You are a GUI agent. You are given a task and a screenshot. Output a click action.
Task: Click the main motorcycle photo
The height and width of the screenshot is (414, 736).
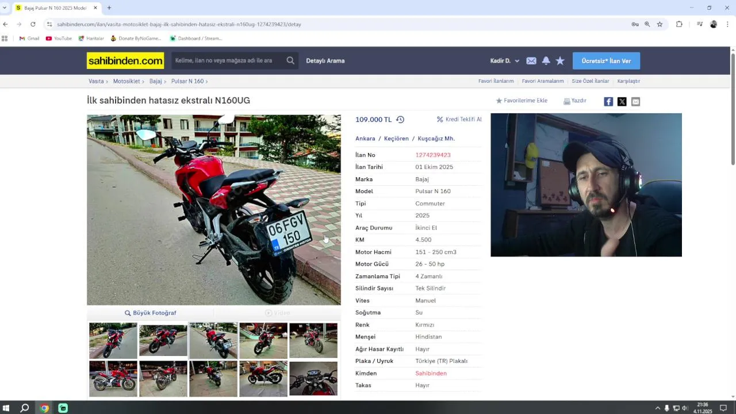[214, 210]
